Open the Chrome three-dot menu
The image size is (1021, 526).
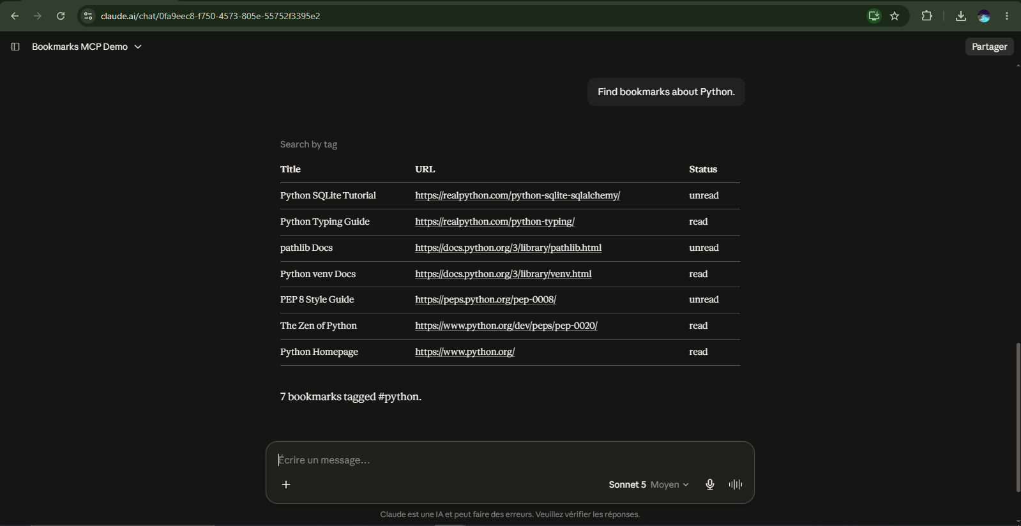click(x=1007, y=16)
